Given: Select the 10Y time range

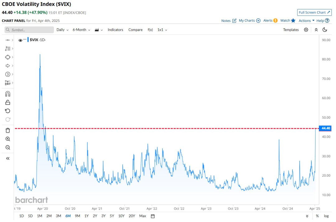Looking at the screenshot, I should point(122,216).
